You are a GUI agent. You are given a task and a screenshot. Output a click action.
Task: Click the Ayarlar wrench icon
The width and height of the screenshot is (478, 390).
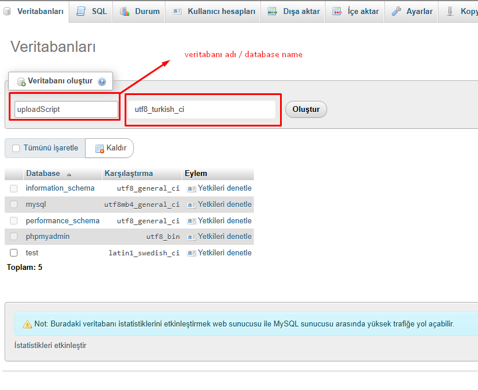coord(396,11)
